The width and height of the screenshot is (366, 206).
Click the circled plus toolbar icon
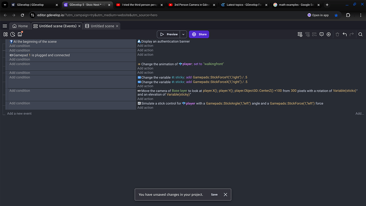pos(328,34)
